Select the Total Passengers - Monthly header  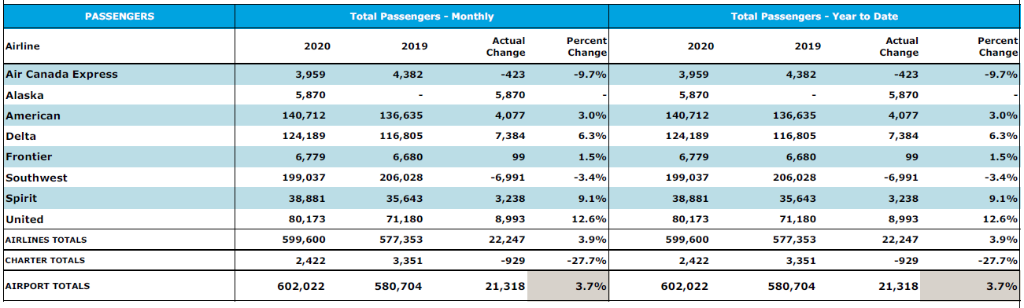(x=422, y=16)
